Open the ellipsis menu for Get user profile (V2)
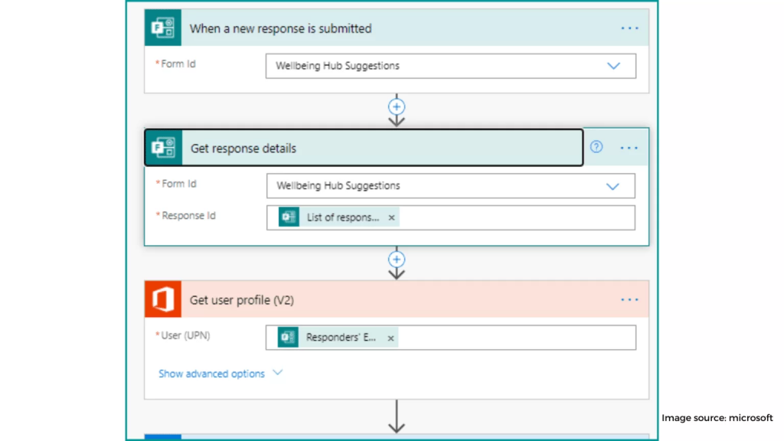Viewport: 784px width, 441px height. click(x=629, y=299)
